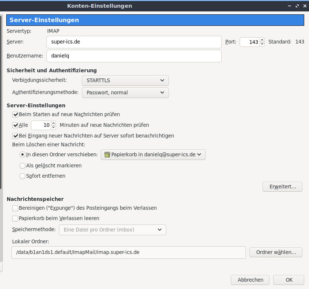Click the Papierkorb trash folder icon

[107, 155]
